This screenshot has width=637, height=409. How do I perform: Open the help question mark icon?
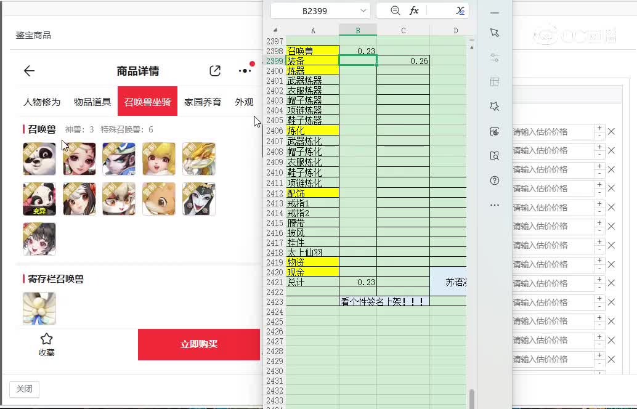[x=495, y=180]
